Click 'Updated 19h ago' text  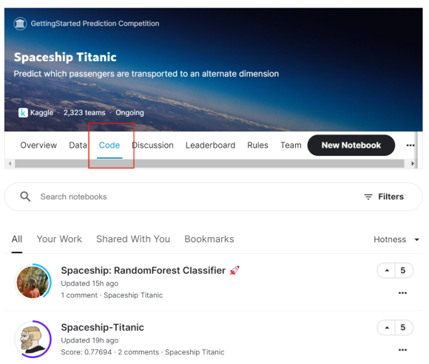click(x=89, y=340)
